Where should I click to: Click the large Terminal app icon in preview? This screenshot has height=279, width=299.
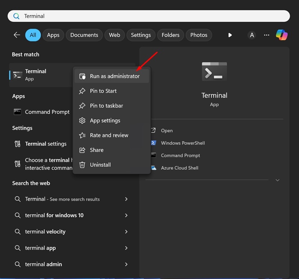coord(214,72)
